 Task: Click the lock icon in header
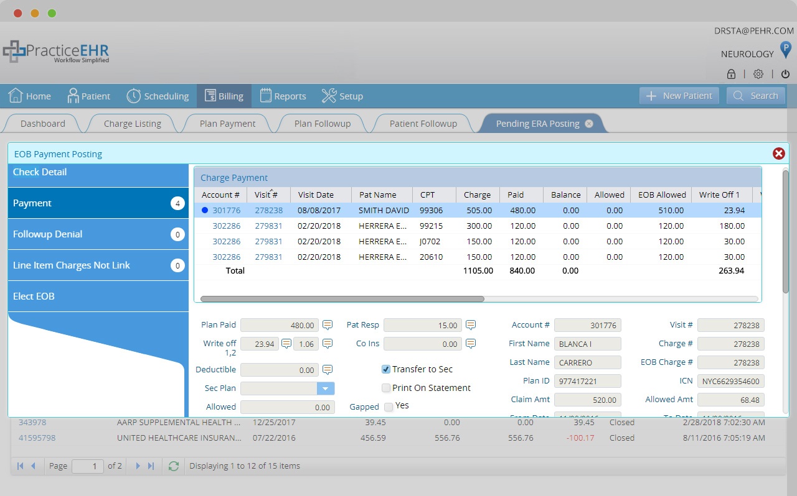pyautogui.click(x=731, y=74)
